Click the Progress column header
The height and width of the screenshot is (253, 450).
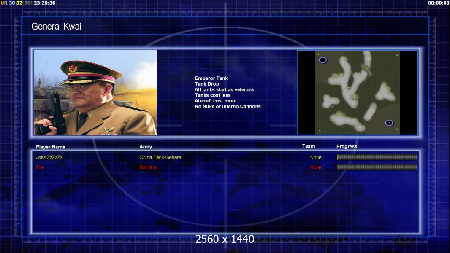coord(347,146)
